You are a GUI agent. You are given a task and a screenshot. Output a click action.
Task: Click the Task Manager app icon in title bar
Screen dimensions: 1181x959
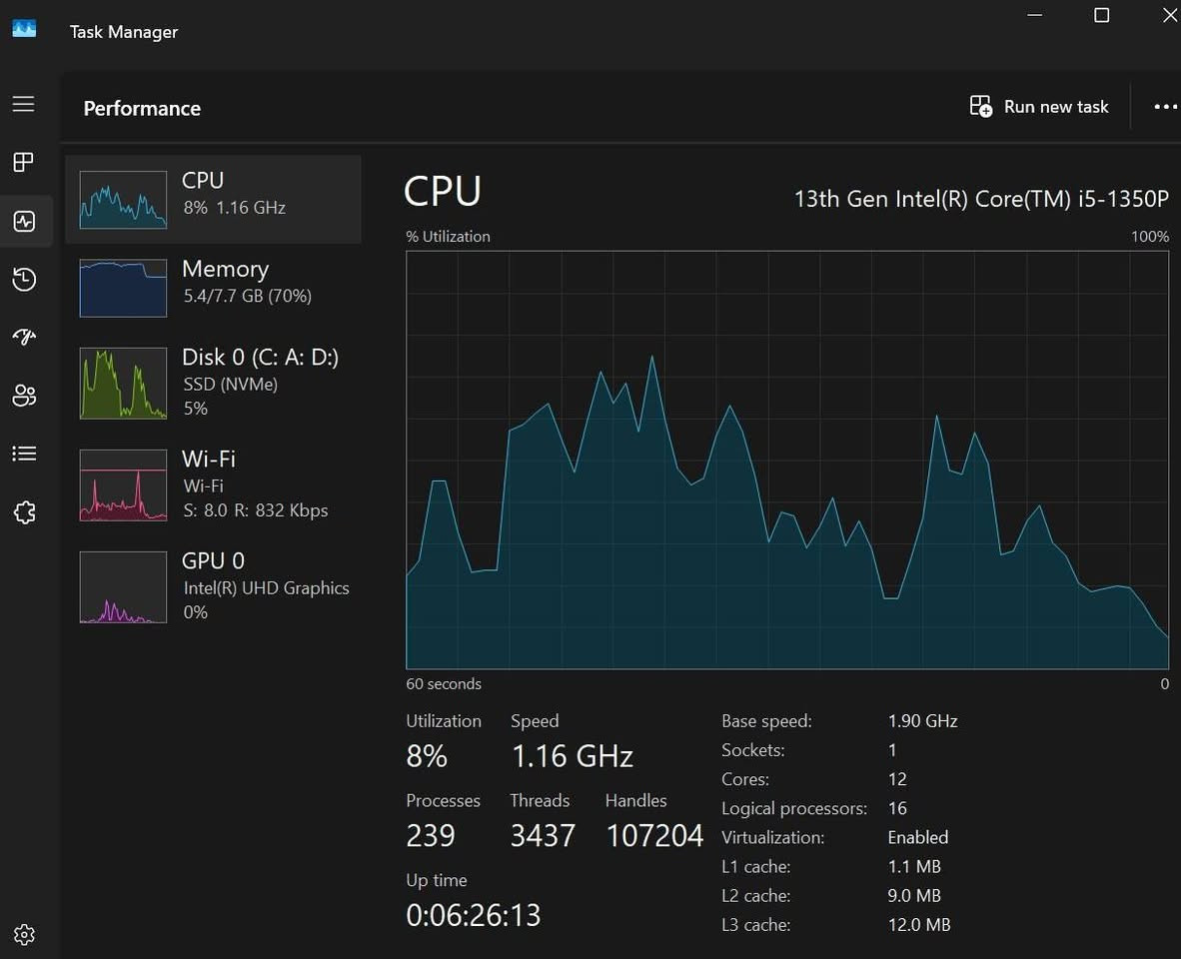click(x=24, y=30)
